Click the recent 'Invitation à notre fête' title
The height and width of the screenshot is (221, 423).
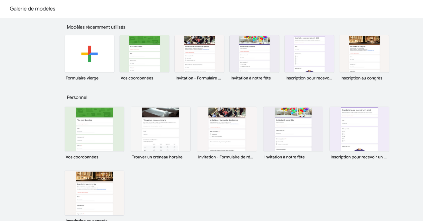tap(251, 78)
